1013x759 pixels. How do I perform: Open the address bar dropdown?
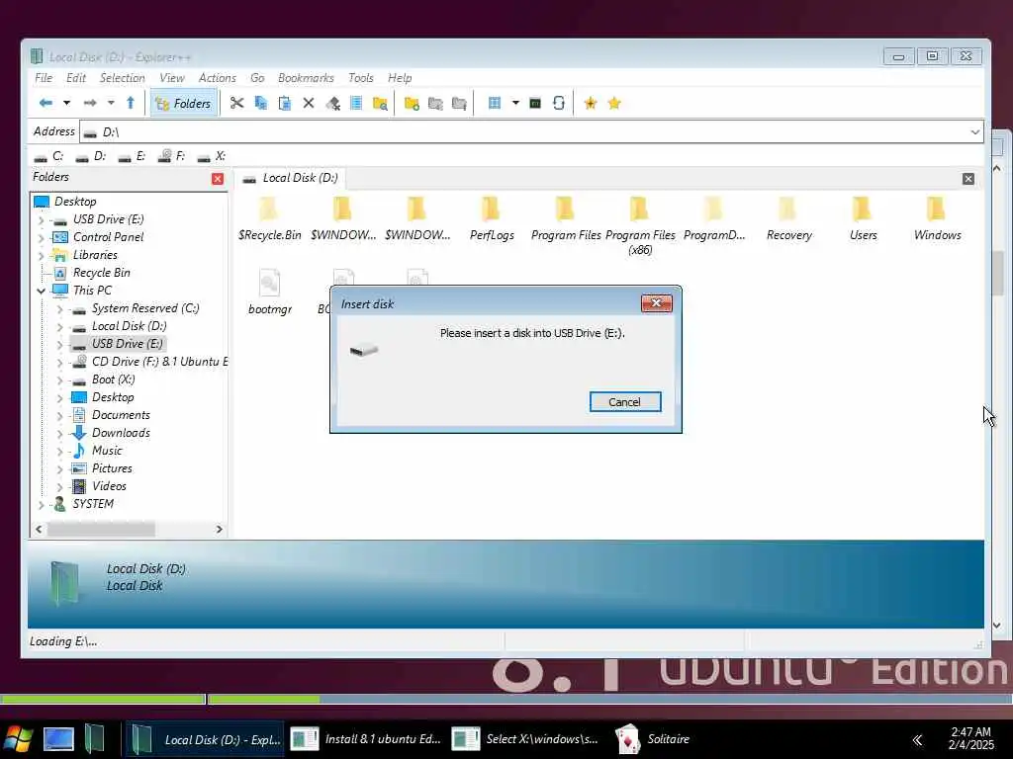(974, 132)
